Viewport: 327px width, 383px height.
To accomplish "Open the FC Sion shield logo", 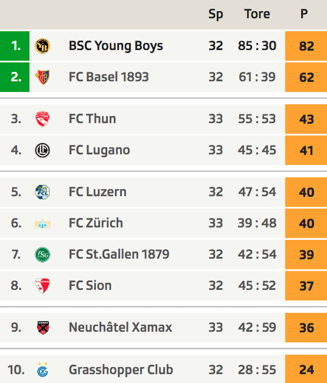I will (43, 285).
